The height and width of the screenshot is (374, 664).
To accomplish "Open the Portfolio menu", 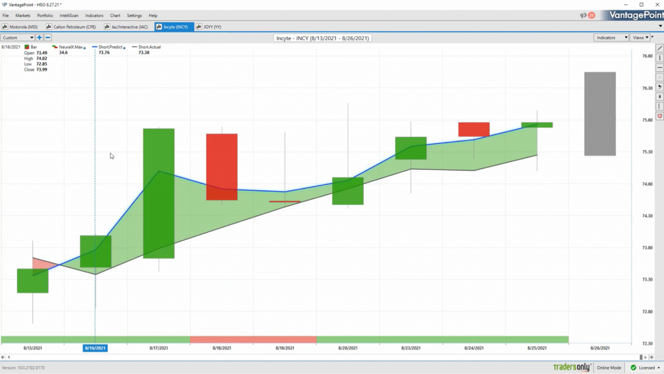I will 45,15.
